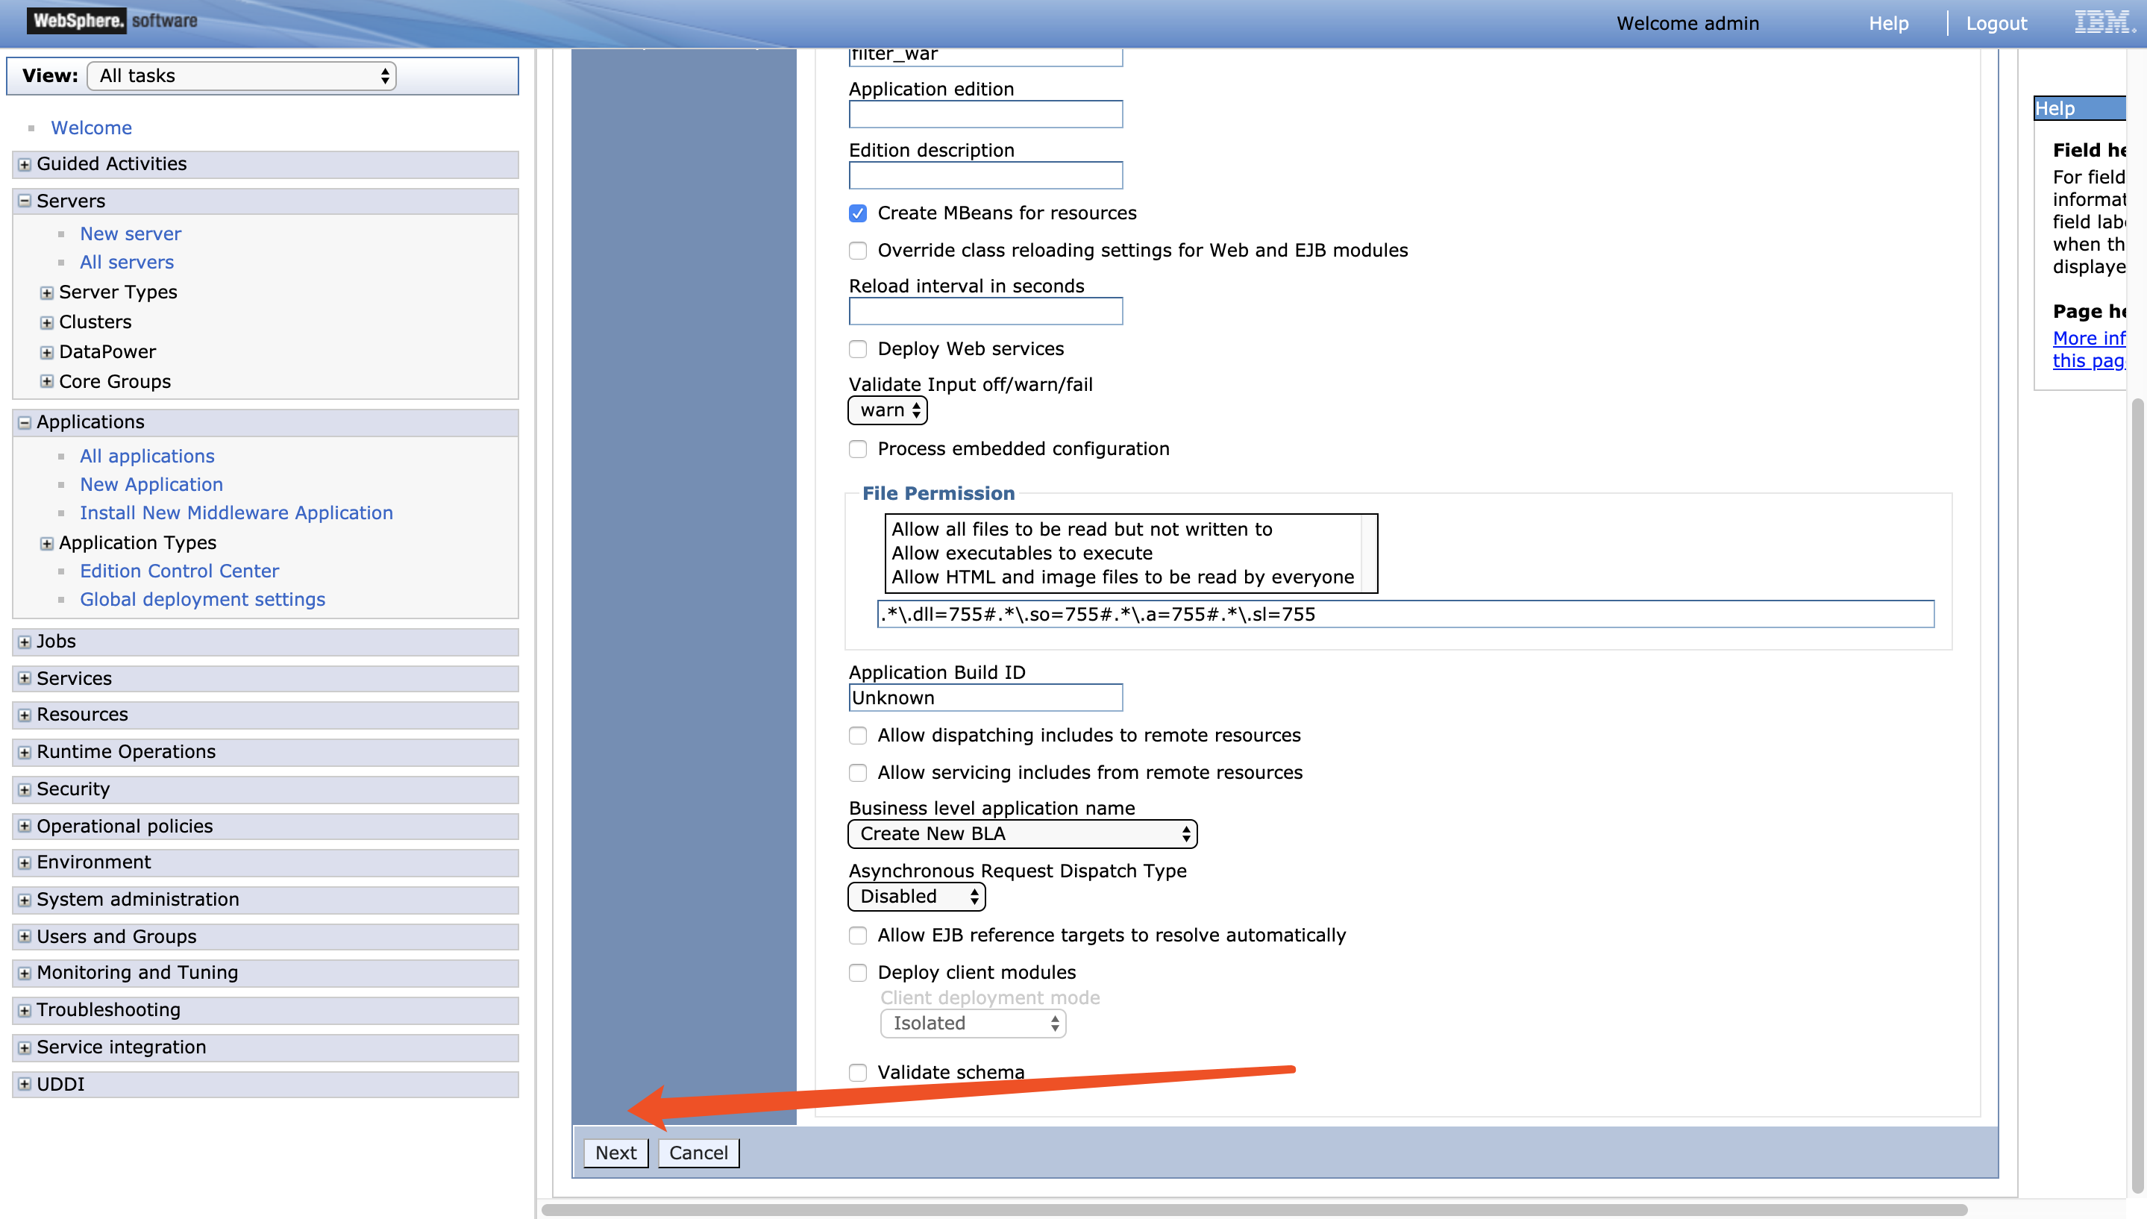Expand the Security section
The width and height of the screenshot is (2147, 1219).
click(x=25, y=789)
